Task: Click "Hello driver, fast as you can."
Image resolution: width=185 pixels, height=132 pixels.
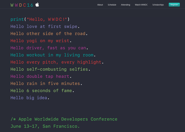Action: tap(49, 48)
